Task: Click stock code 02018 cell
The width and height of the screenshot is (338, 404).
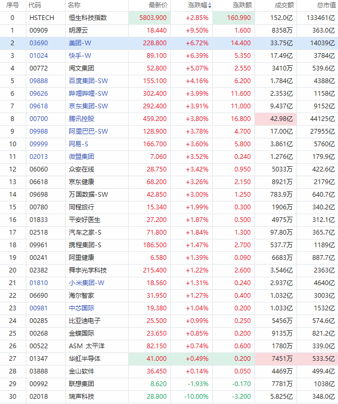Action: point(38,397)
